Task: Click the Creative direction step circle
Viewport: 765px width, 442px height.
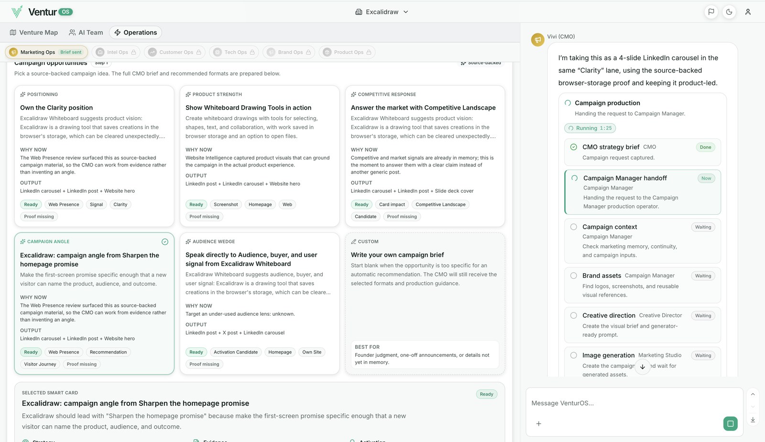Action: click(x=574, y=315)
